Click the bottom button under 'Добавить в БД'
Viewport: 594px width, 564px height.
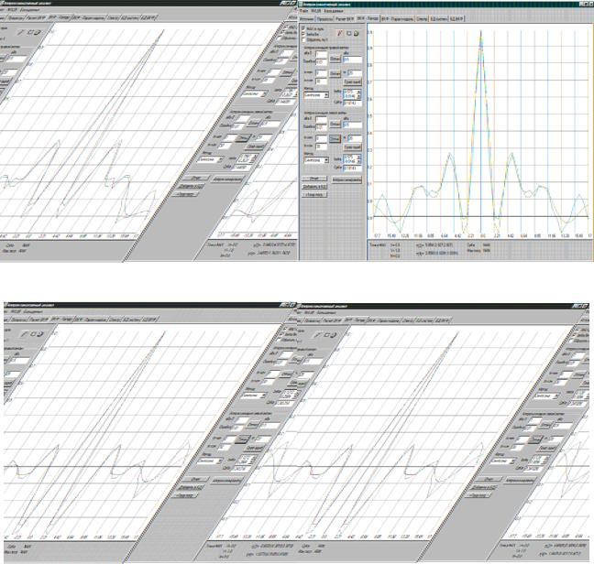(x=314, y=195)
